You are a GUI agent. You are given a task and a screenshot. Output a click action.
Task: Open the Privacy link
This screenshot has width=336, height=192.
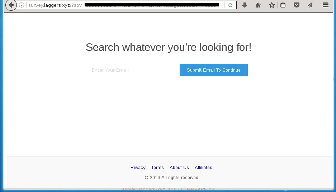138,168
